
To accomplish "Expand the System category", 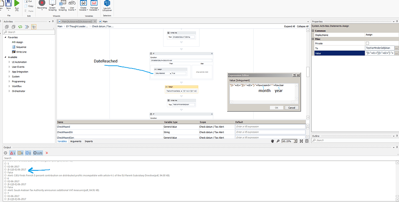I will coord(9,77).
